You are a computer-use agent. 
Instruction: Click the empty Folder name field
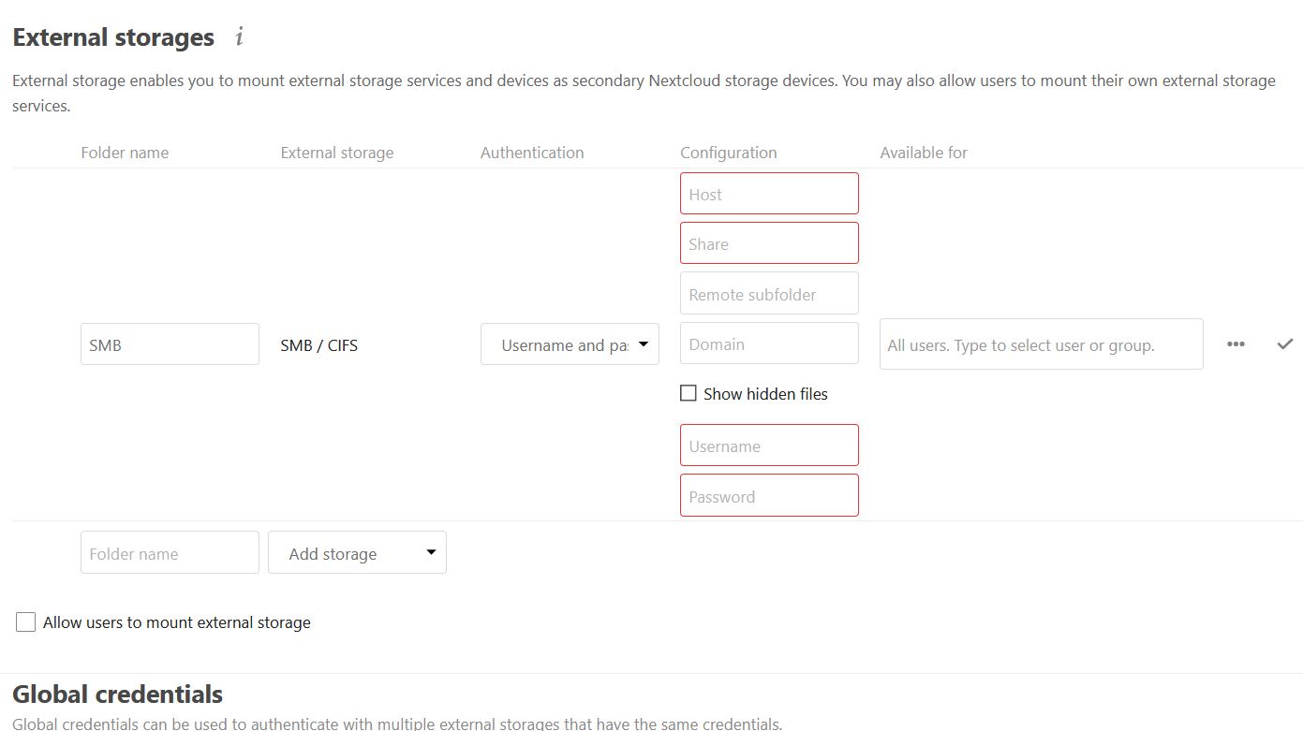[x=170, y=553]
